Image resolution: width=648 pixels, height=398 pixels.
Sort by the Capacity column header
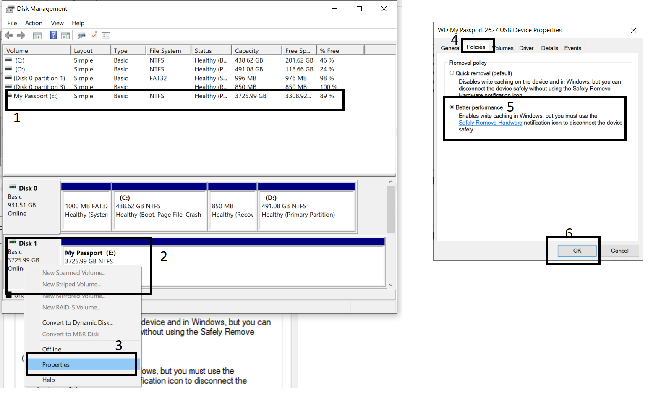pyautogui.click(x=256, y=50)
